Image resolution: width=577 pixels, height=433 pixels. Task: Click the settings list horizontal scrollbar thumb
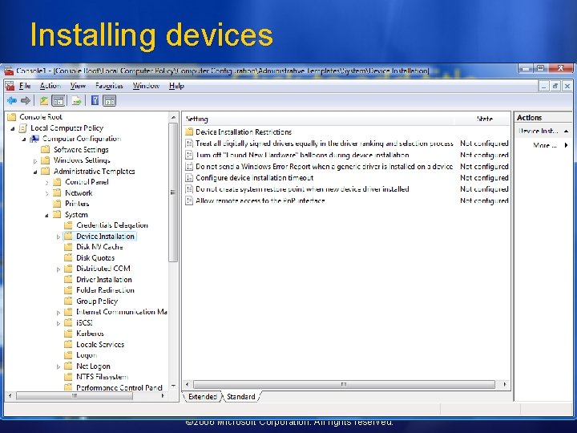pyautogui.click(x=344, y=384)
